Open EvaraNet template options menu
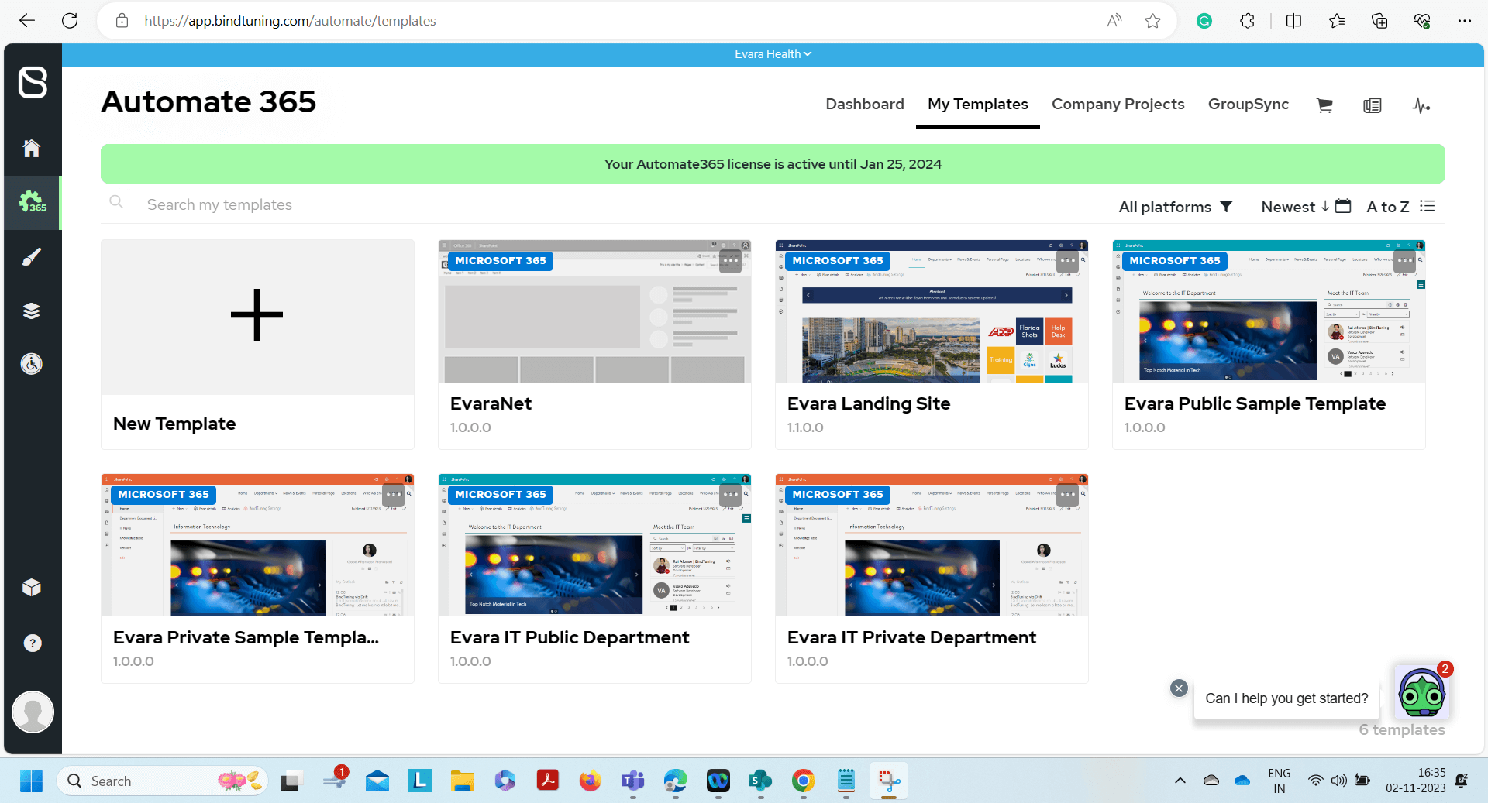This screenshot has height=803, width=1488. point(731,261)
